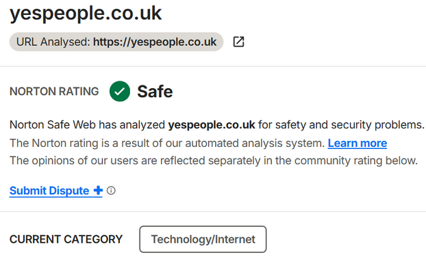This screenshot has height=257, width=426.
Task: Click the community rating opinions sentence
Action: [214, 161]
